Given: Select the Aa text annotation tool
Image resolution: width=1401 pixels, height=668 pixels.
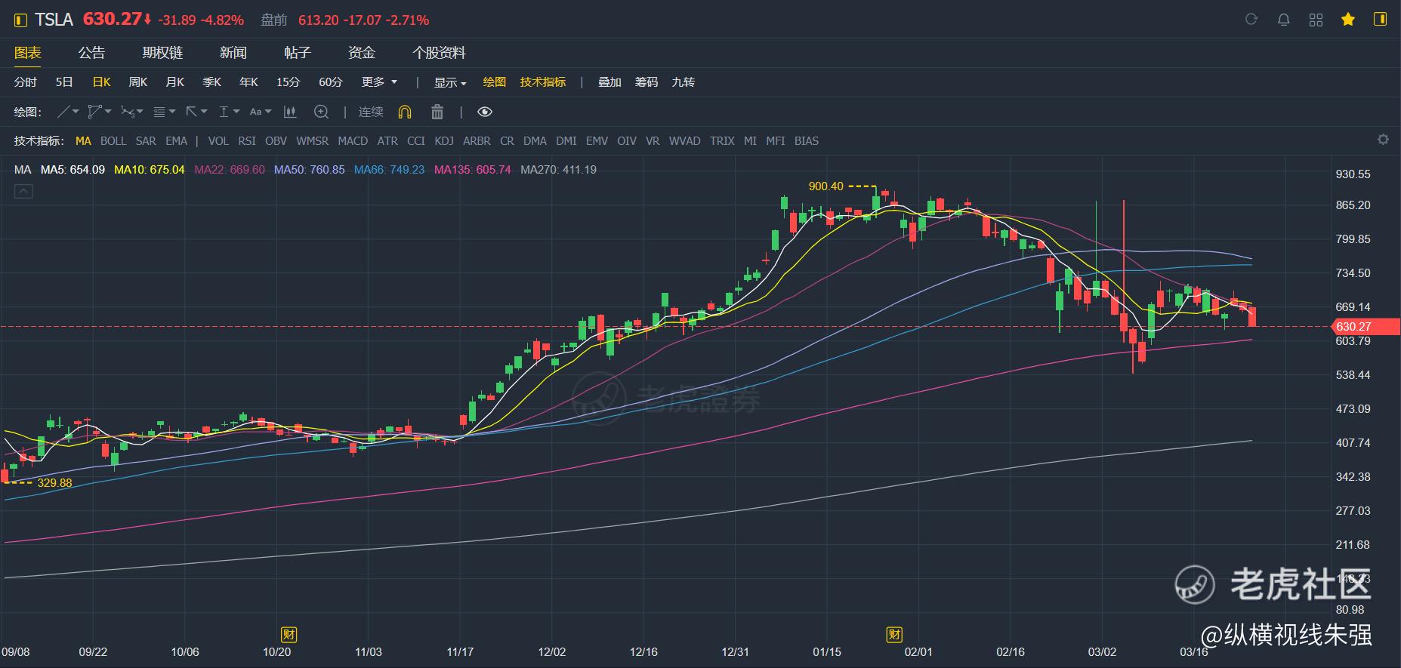Looking at the screenshot, I should (x=255, y=112).
